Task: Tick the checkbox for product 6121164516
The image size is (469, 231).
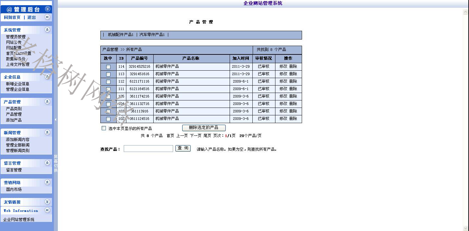Action: [x=108, y=89]
